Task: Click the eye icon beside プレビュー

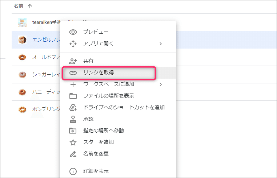Action: (x=73, y=32)
